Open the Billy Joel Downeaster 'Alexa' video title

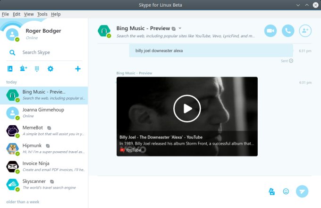tap(161, 137)
